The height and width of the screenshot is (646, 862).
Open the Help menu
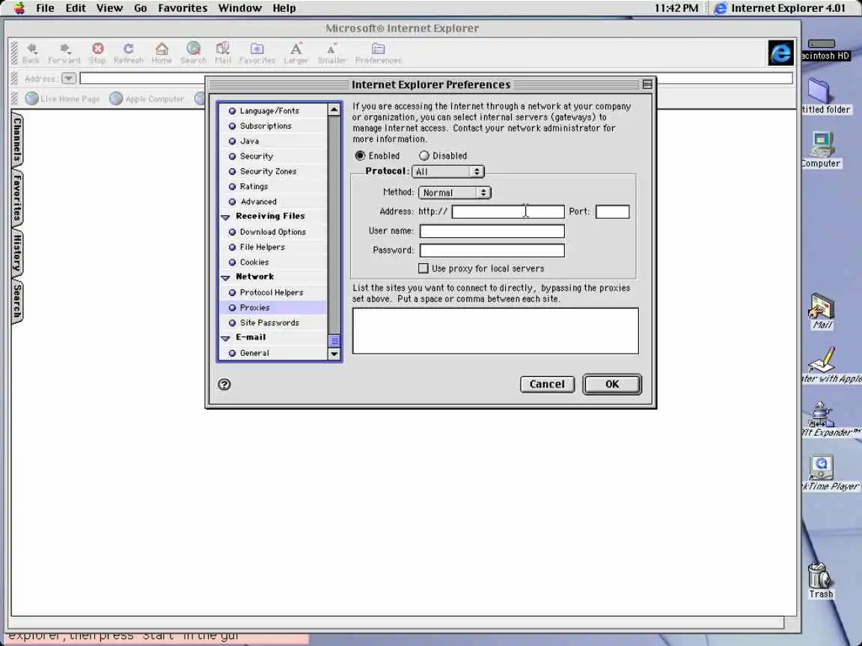pos(284,7)
